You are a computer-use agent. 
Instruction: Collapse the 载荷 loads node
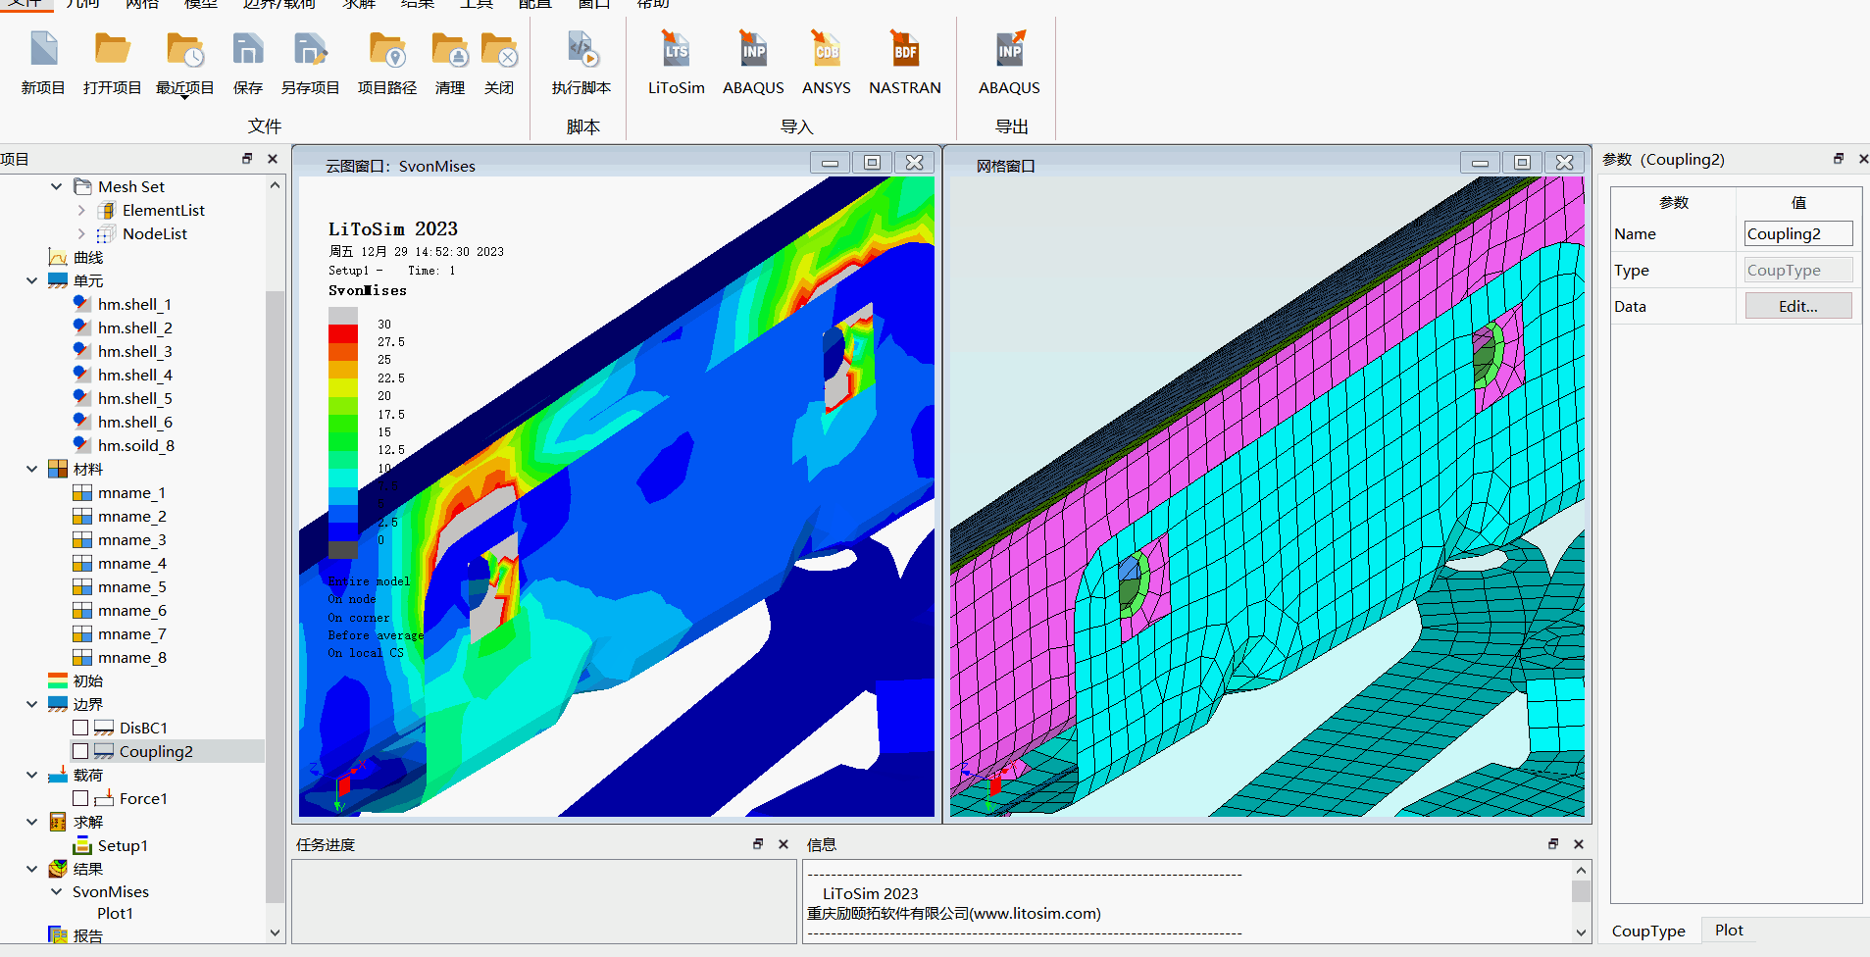32,775
